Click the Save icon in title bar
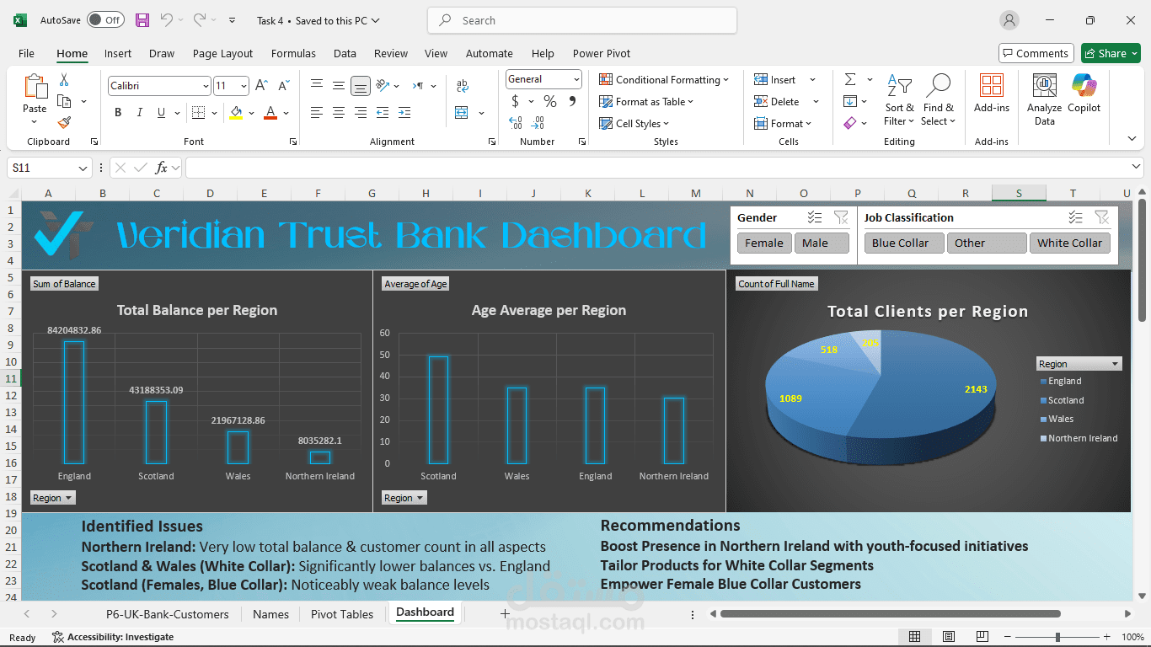The image size is (1151, 647). point(142,20)
